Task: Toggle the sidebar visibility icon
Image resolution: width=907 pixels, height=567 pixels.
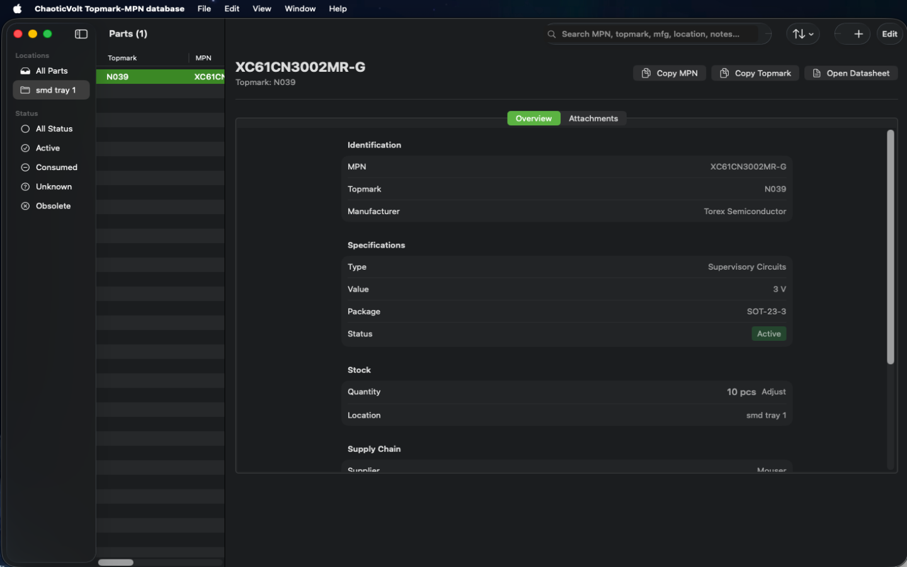Action: 81,34
